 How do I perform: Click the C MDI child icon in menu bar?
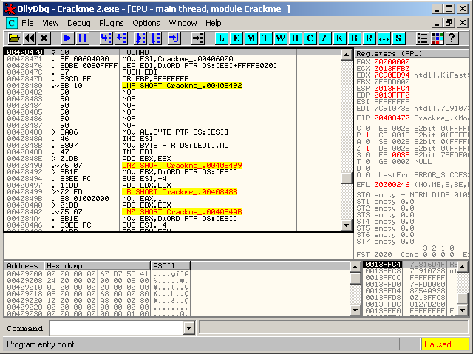(12, 23)
